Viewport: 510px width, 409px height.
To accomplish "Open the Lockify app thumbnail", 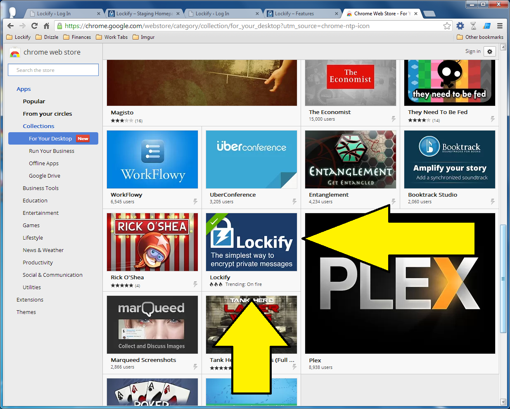I will 251,242.
